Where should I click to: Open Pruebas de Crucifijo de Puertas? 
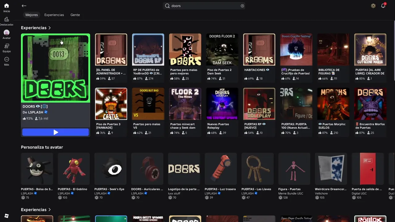[x=296, y=57]
